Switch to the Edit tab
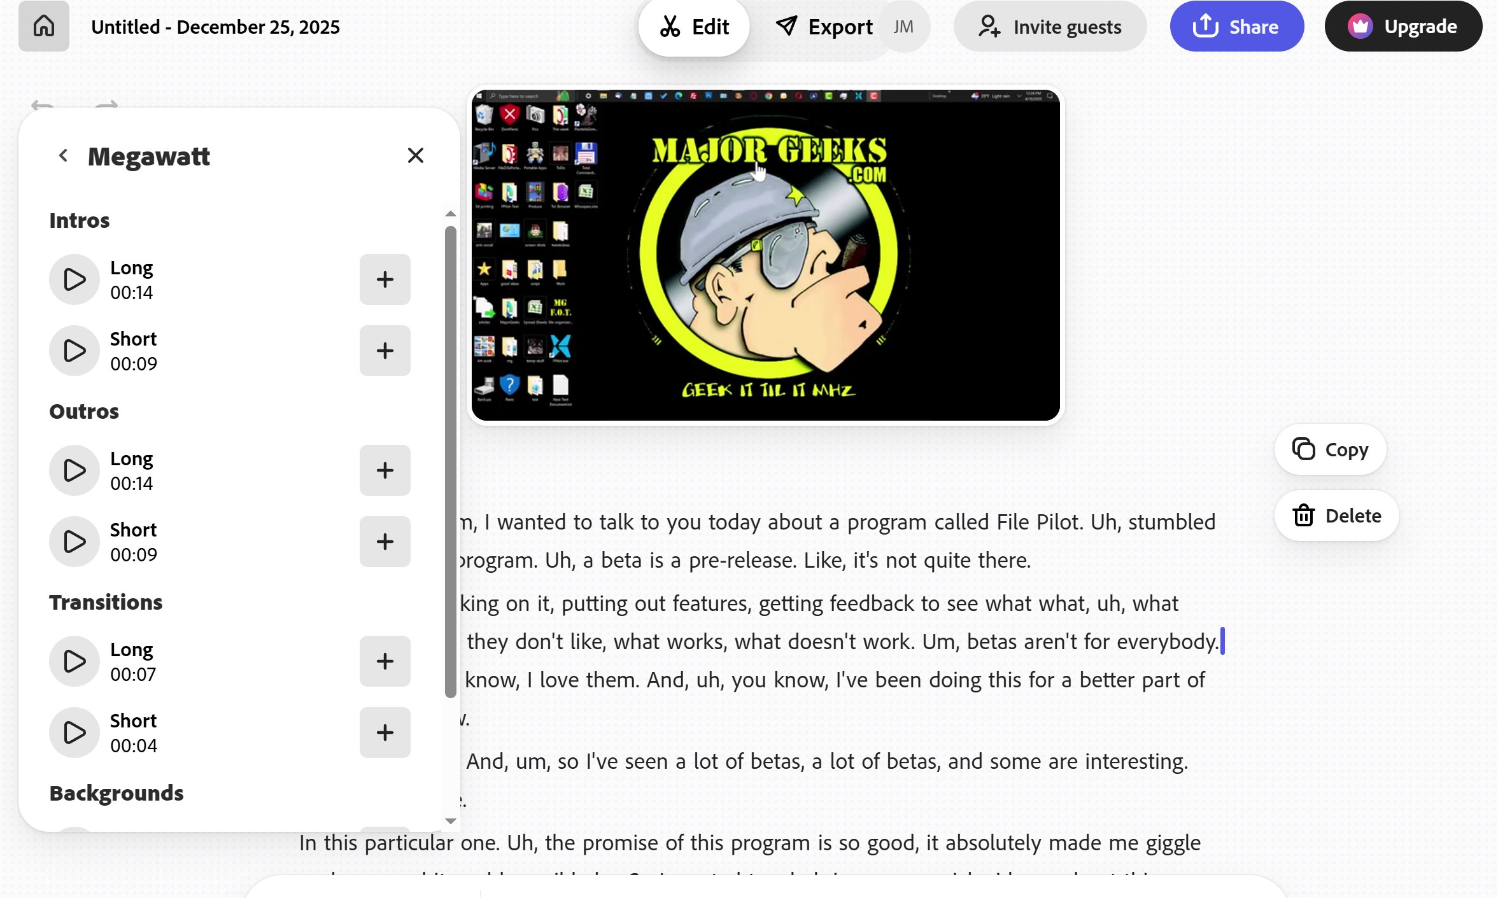The height and width of the screenshot is (898, 1498). 694,27
